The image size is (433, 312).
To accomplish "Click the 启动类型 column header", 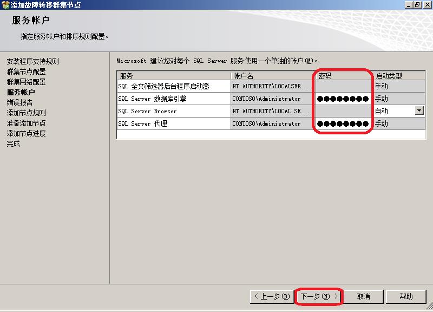I will click(399, 76).
